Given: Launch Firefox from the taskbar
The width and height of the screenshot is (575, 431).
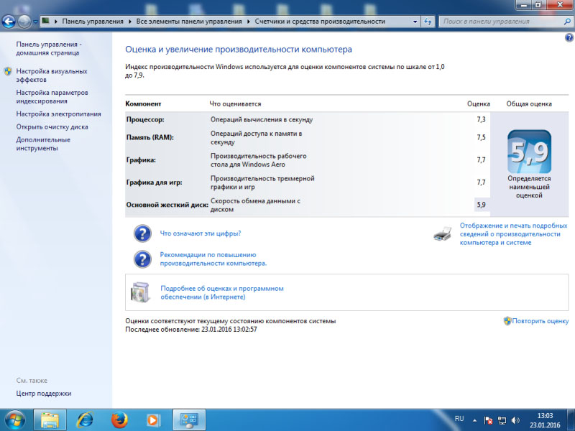Looking at the screenshot, I should 119,420.
